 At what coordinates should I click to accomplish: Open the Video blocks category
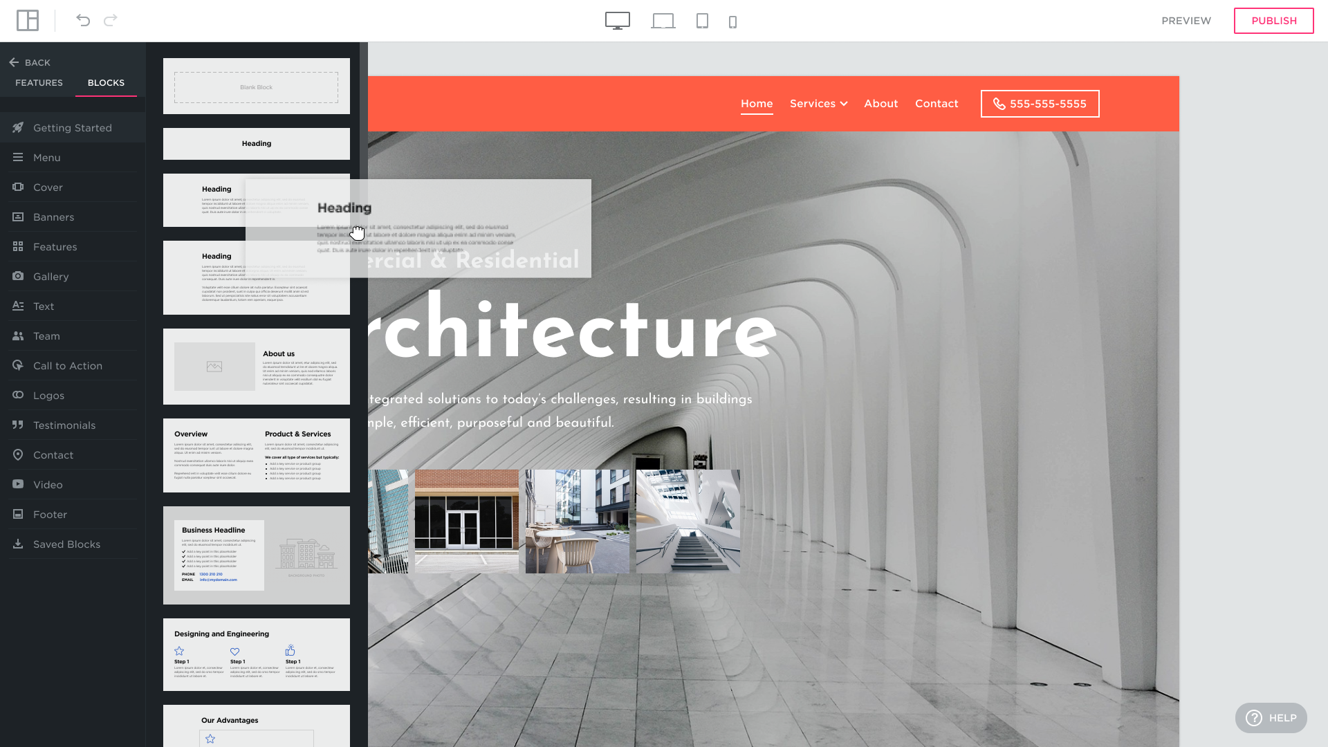coord(48,485)
